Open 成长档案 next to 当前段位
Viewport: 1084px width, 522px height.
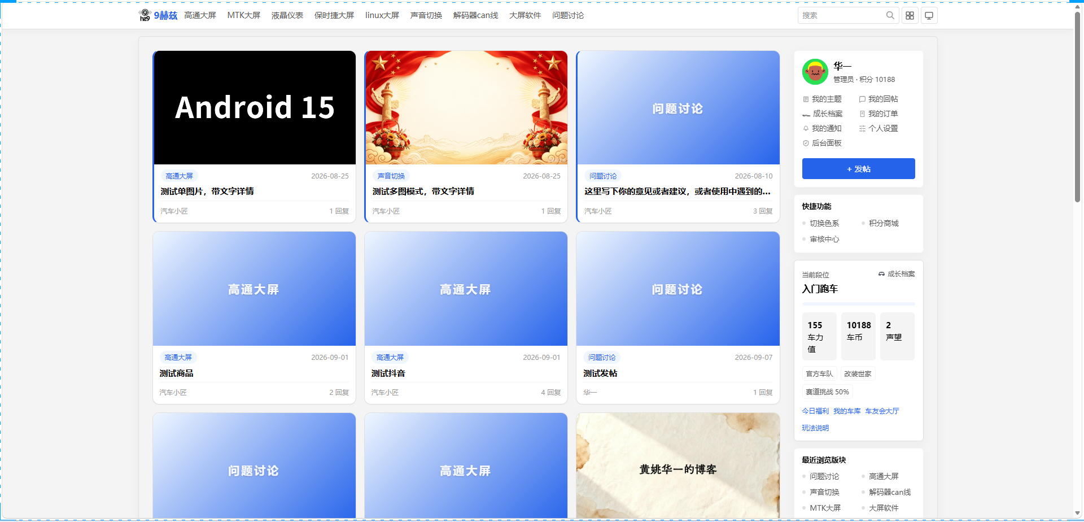(x=897, y=274)
